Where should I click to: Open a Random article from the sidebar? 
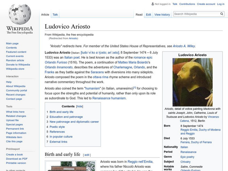pyautogui.click(x=14, y=60)
